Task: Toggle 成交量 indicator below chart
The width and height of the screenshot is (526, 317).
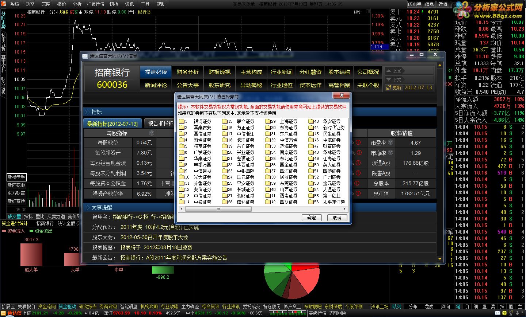Action: pyautogui.click(x=14, y=216)
